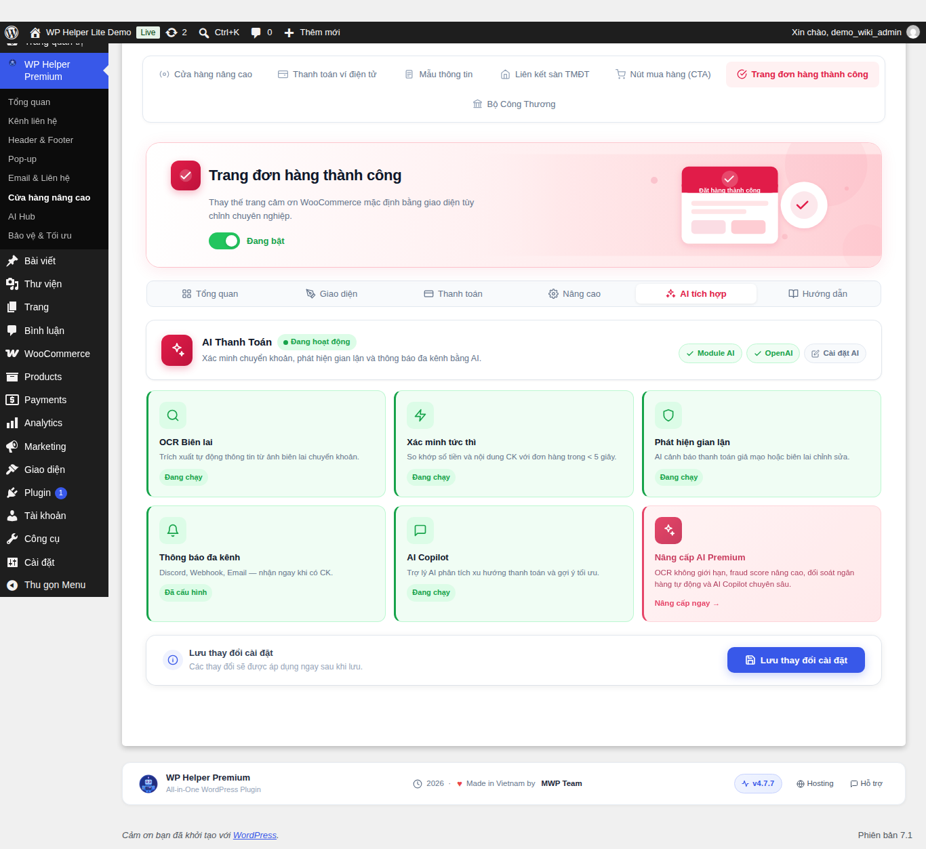Open Analytics chart icon in sidebar
926x849 pixels.
(x=12, y=423)
